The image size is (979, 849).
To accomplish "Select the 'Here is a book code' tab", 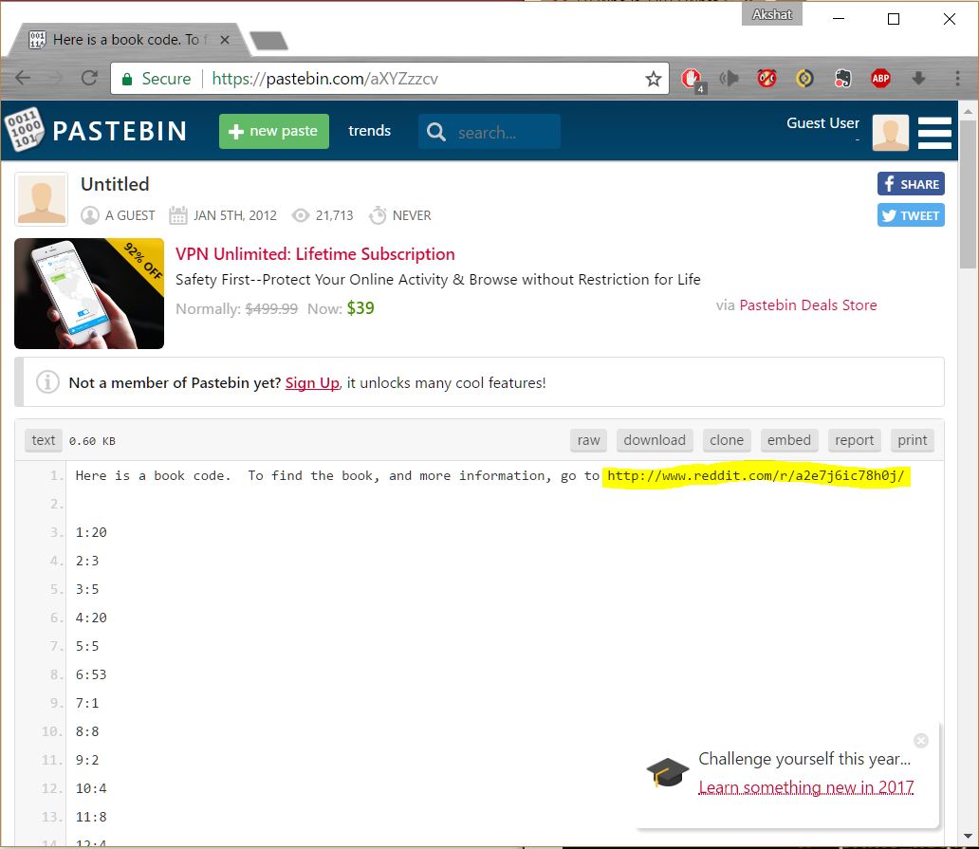I will click(129, 40).
